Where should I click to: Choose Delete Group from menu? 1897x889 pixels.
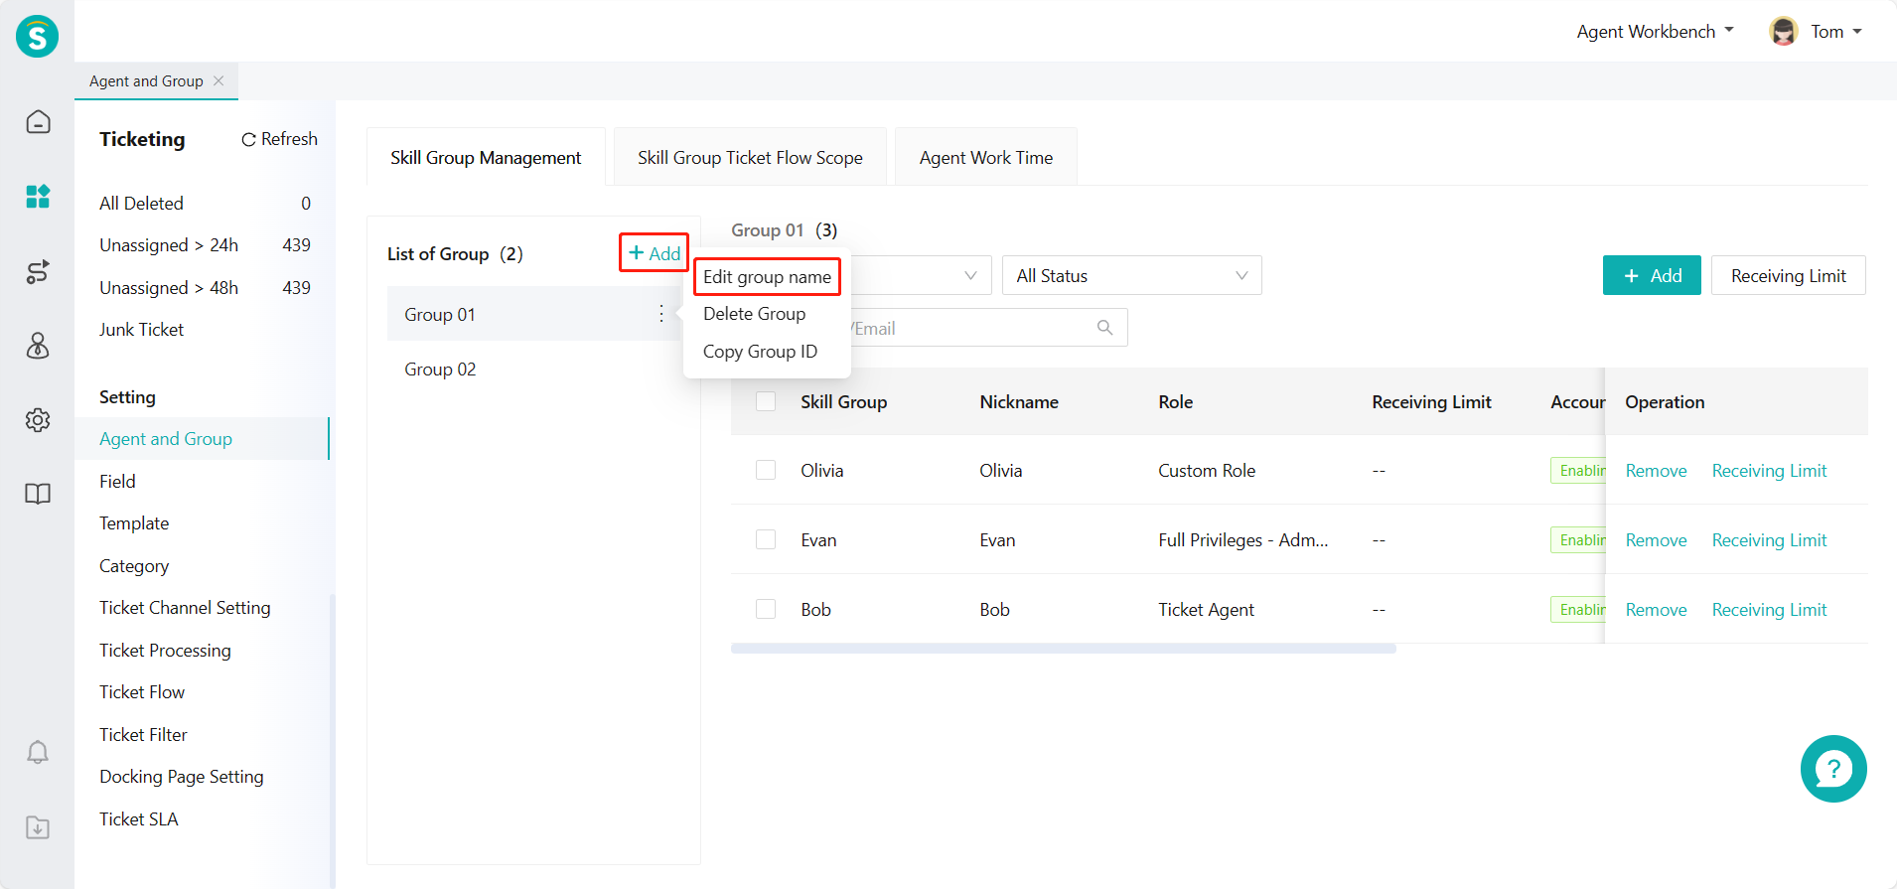coord(755,314)
